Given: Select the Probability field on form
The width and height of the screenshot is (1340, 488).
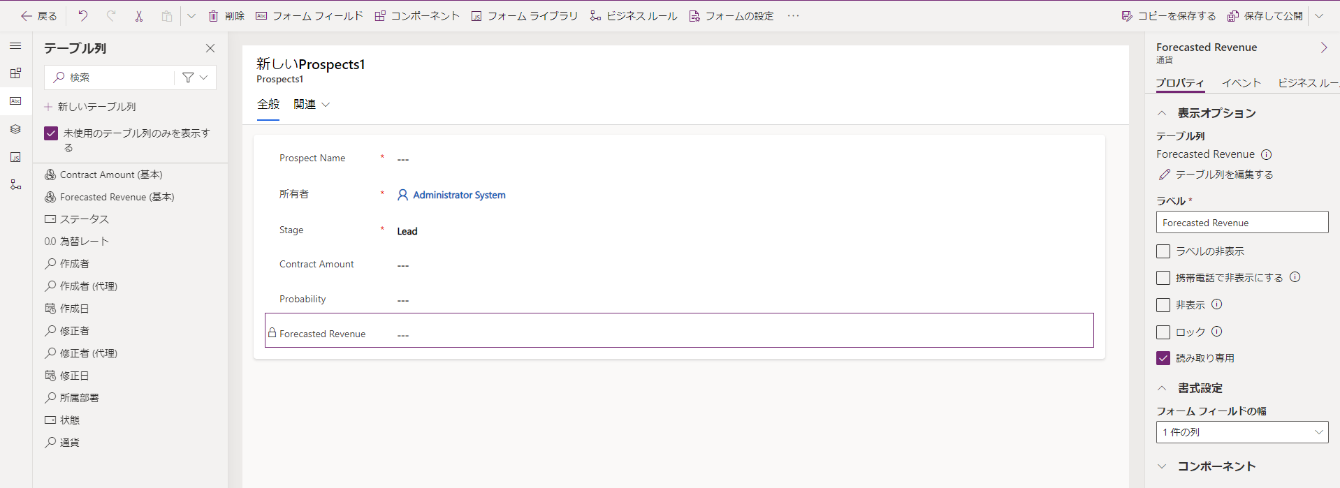Looking at the screenshot, I should [x=679, y=300].
